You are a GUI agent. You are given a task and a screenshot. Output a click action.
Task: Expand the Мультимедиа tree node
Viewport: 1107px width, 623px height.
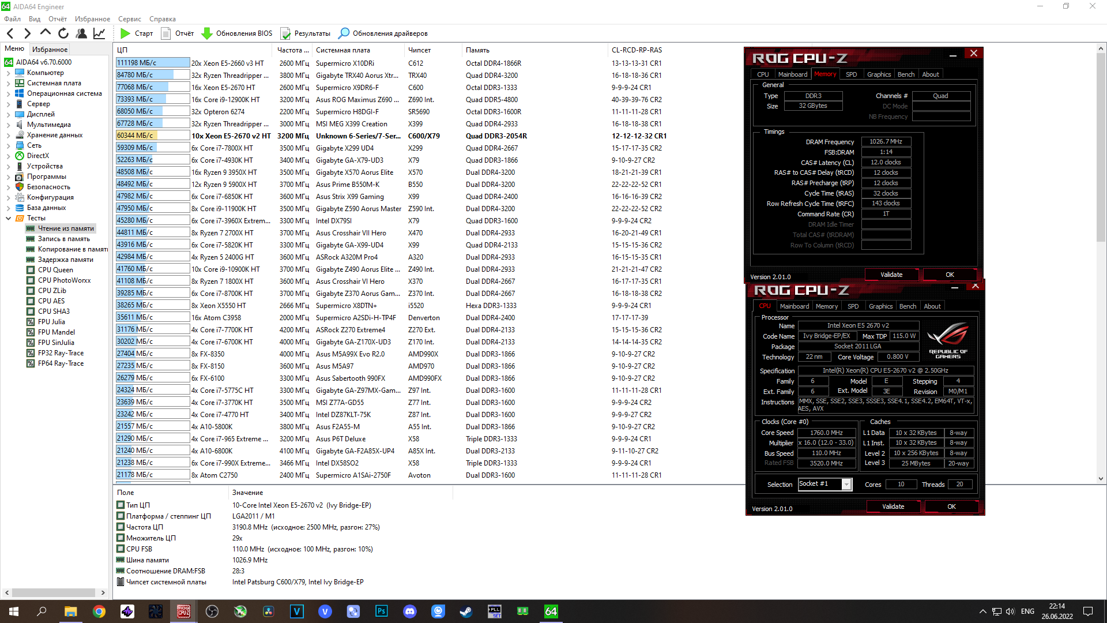(8, 125)
